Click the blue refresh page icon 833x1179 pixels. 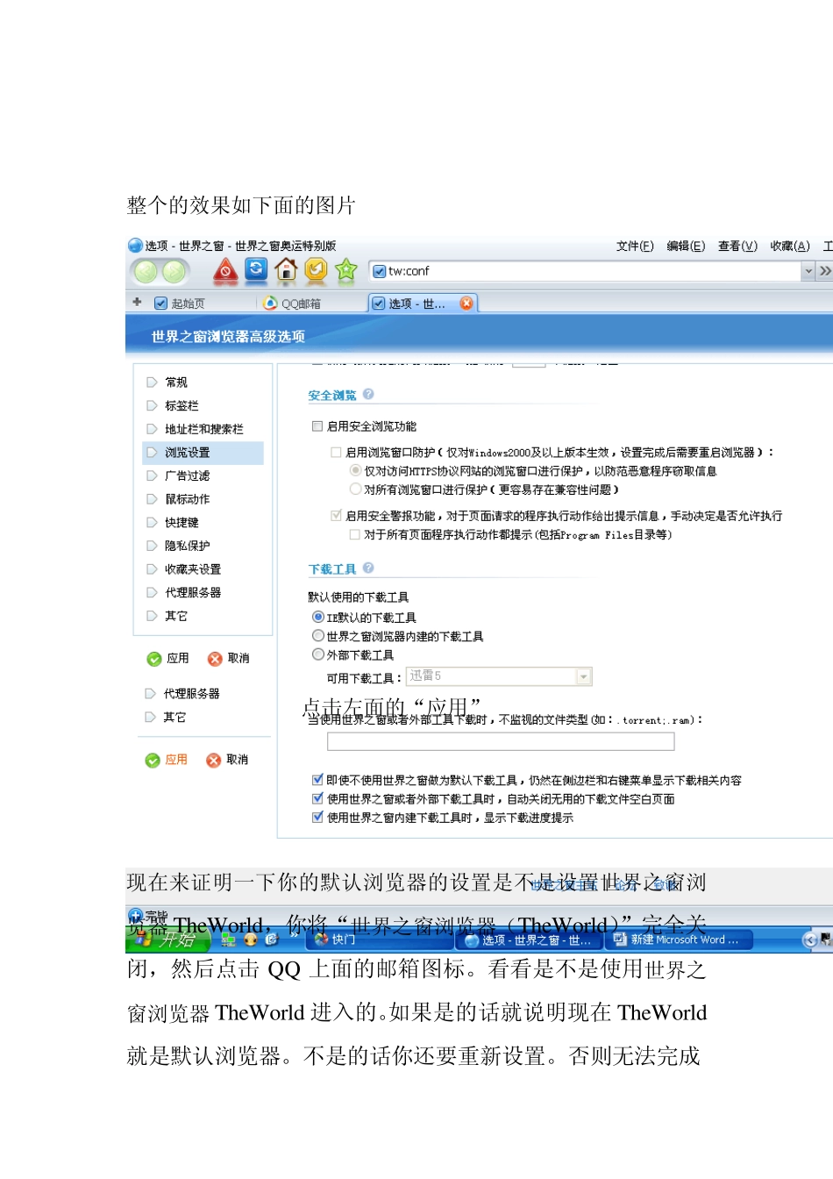256,269
